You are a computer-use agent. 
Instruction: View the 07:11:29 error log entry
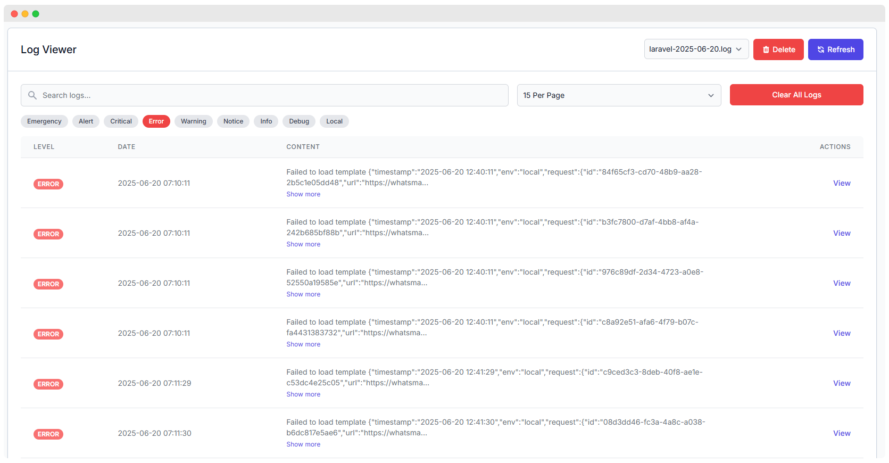(841, 383)
